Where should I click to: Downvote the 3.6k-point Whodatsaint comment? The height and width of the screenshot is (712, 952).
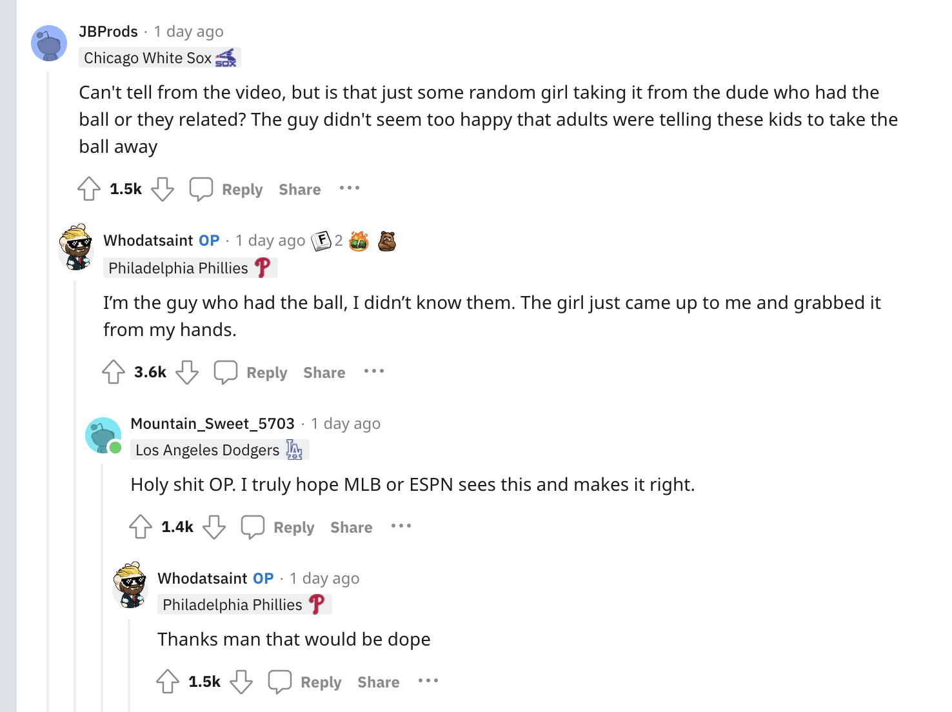click(x=187, y=372)
